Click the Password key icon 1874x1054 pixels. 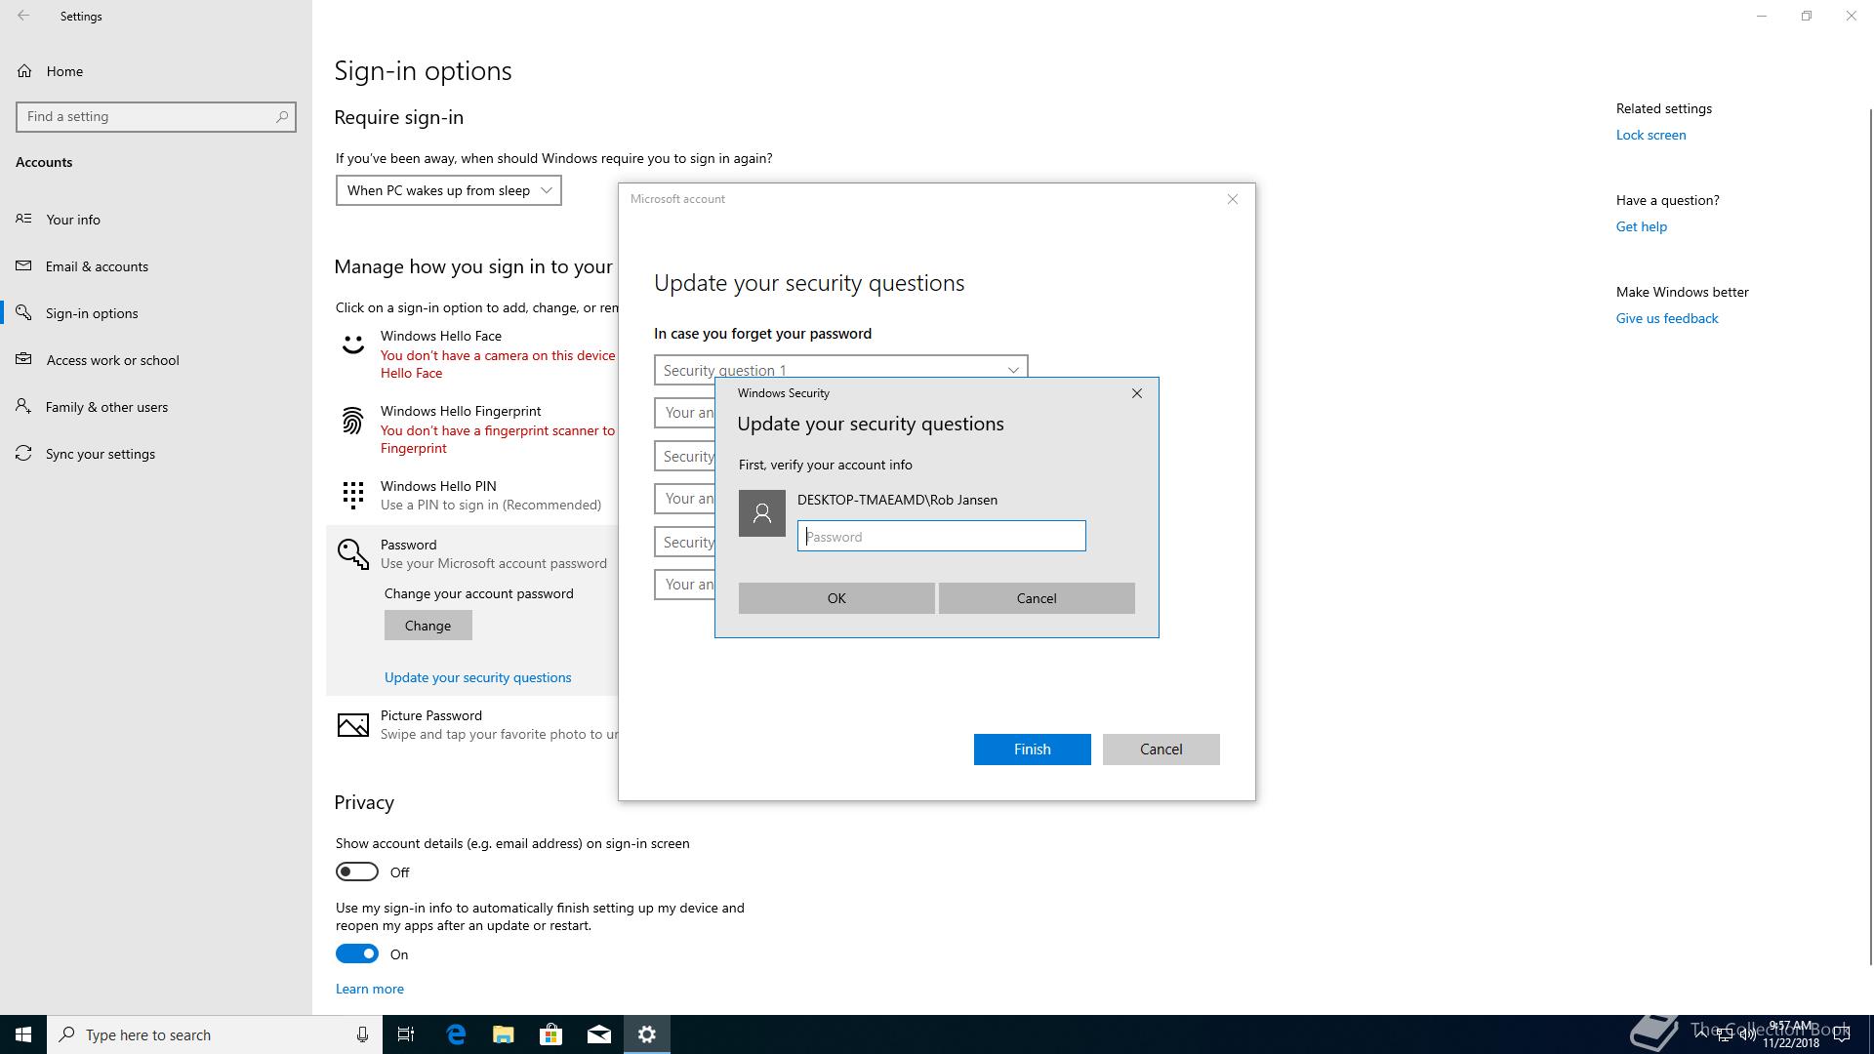coord(353,554)
